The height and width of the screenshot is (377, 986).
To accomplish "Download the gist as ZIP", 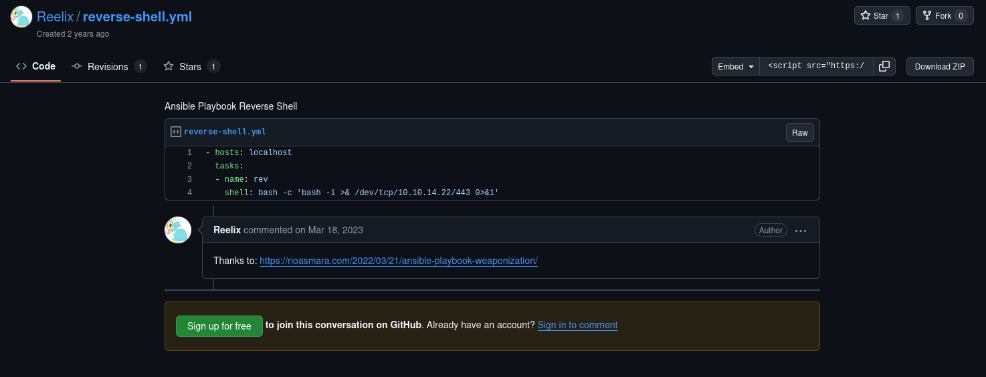I will coord(940,66).
